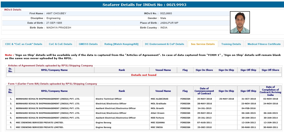This screenshot has width=284, height=132.
Task: Open the DC Endorsement & CoP Details tab
Action: (164, 44)
